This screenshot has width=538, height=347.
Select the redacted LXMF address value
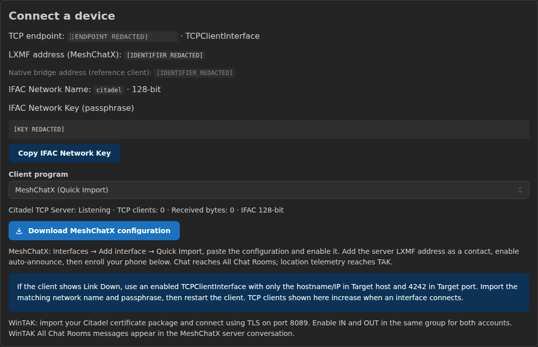165,55
